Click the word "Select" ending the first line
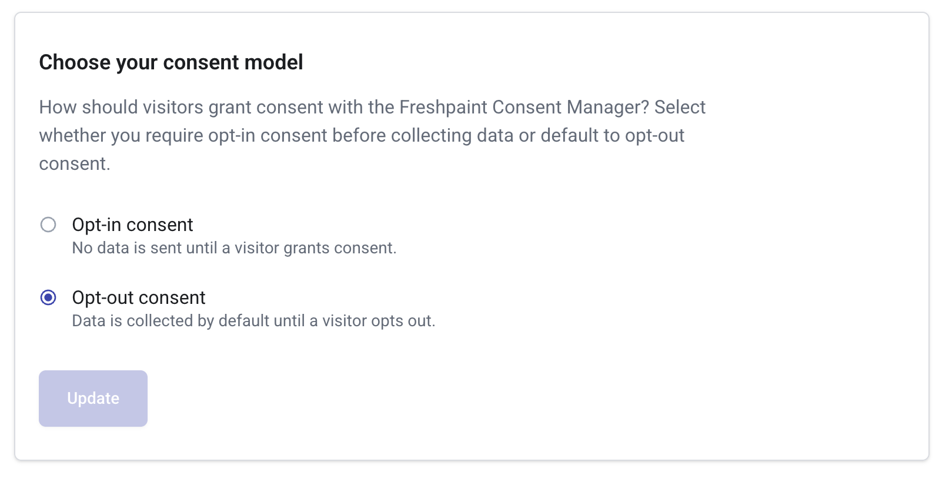The image size is (949, 482). [x=680, y=107]
